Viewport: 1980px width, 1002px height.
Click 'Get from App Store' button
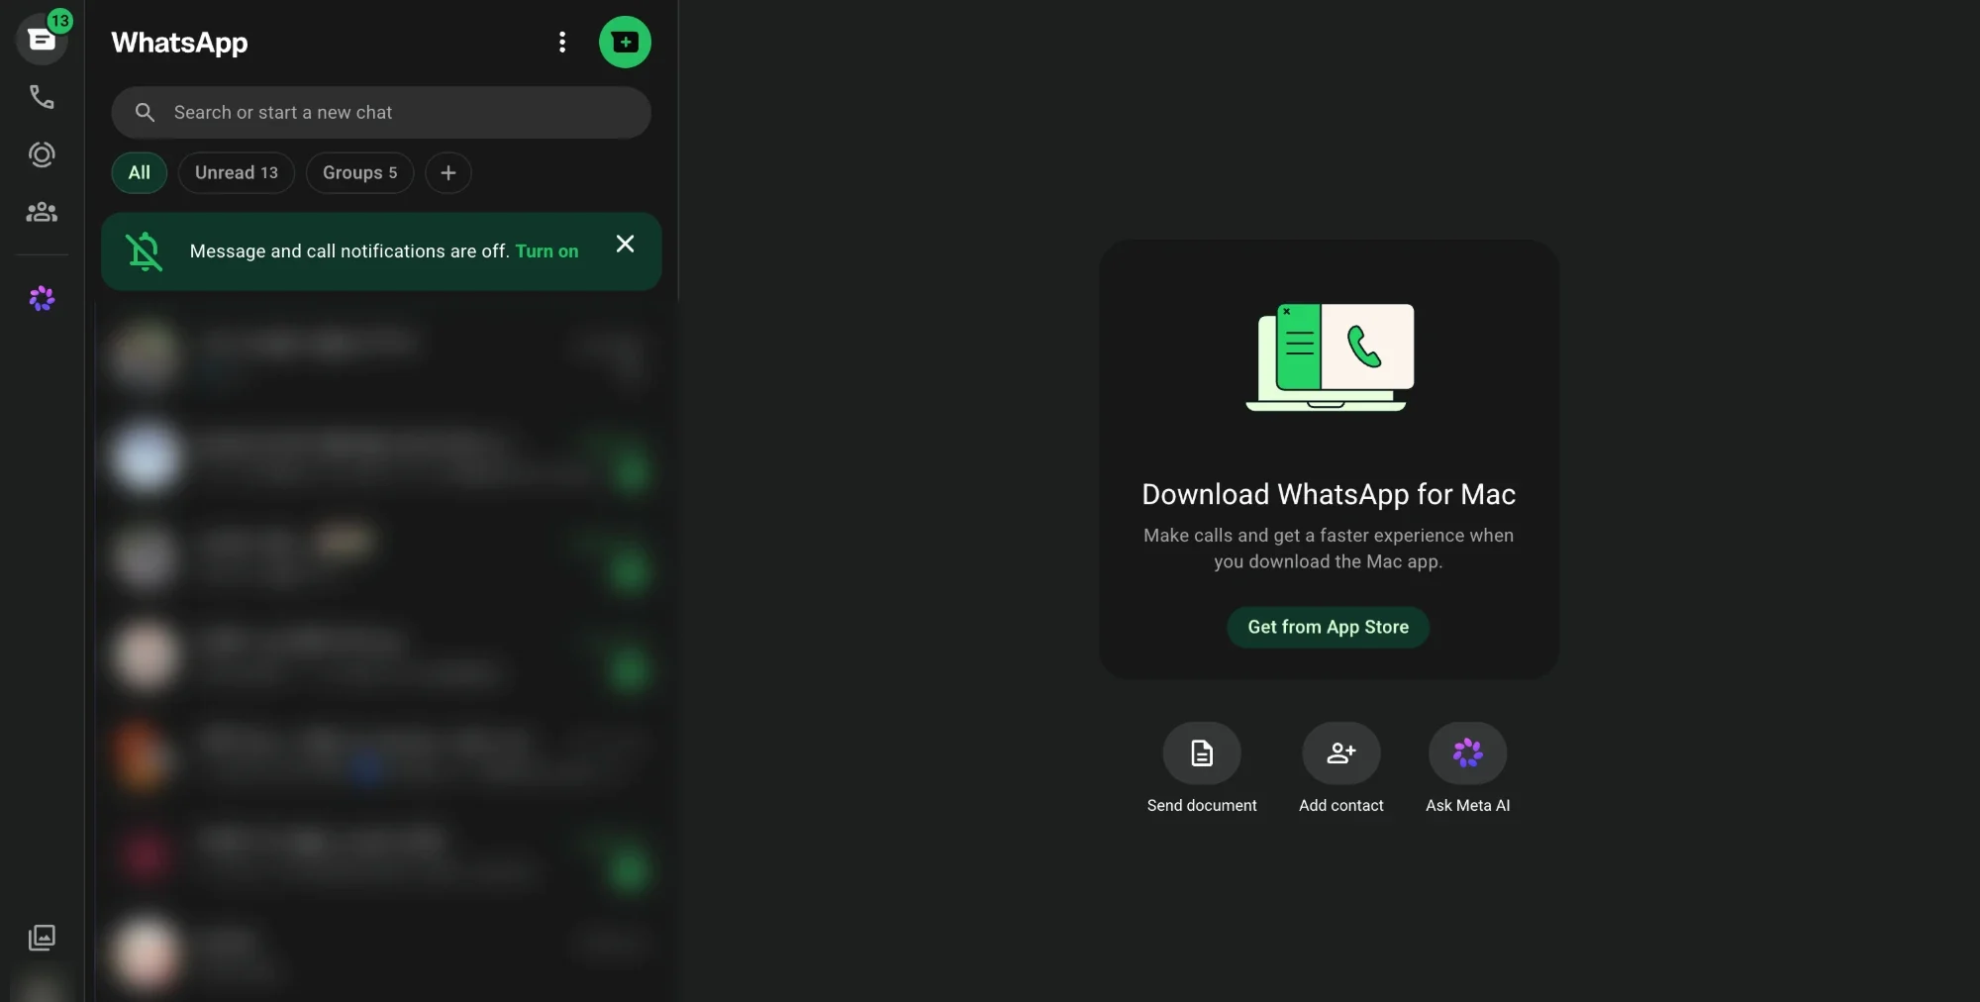1328,627
